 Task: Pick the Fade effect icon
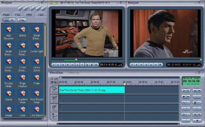click(37, 77)
